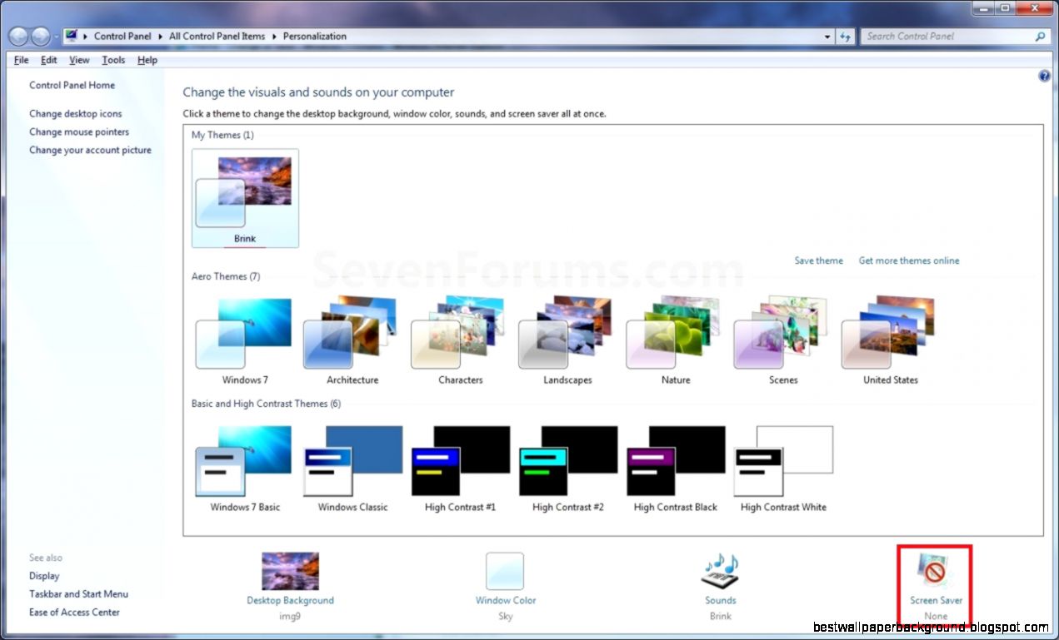
Task: Click the search magnifier icon
Action: pyautogui.click(x=1040, y=37)
